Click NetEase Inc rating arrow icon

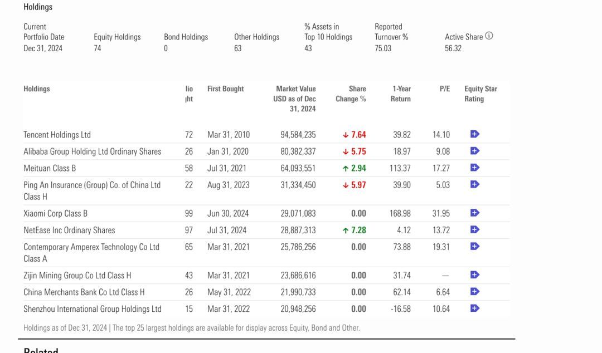click(x=474, y=229)
